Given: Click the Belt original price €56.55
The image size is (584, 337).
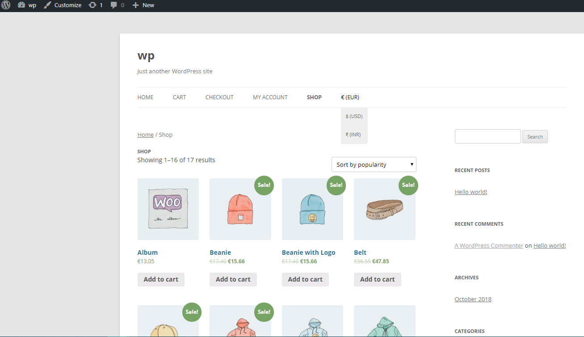Looking at the screenshot, I should click(x=362, y=261).
